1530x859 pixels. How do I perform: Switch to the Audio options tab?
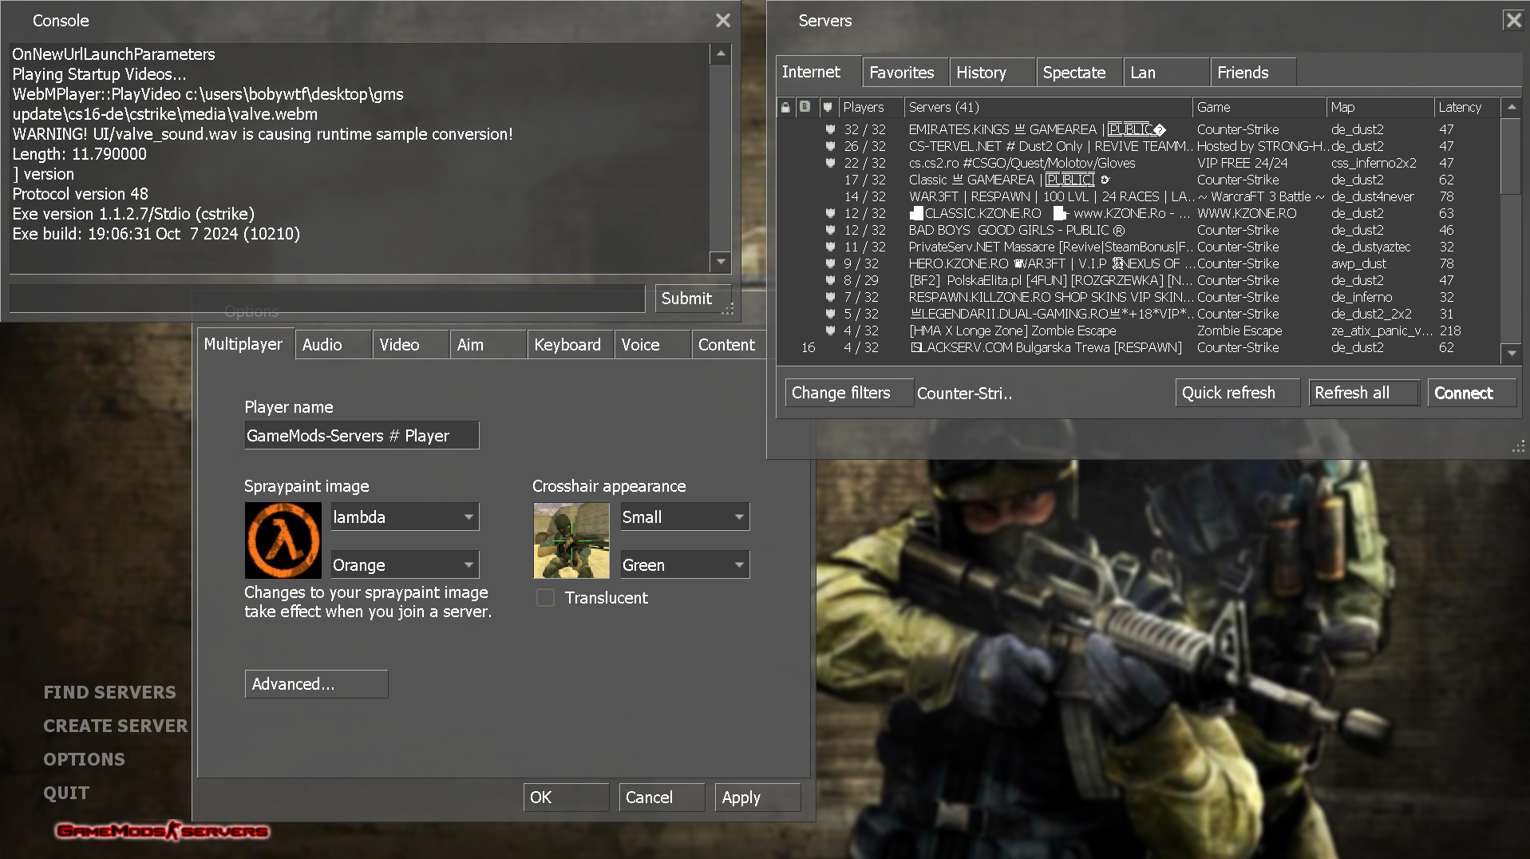[x=334, y=345]
